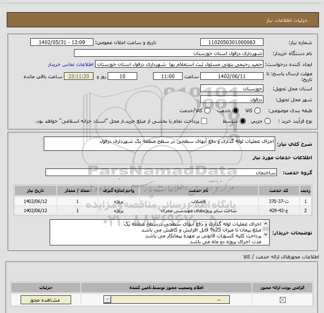Click the جزئیات اطلاعات نیاز page title
324x313 pixels.
click(287, 20)
